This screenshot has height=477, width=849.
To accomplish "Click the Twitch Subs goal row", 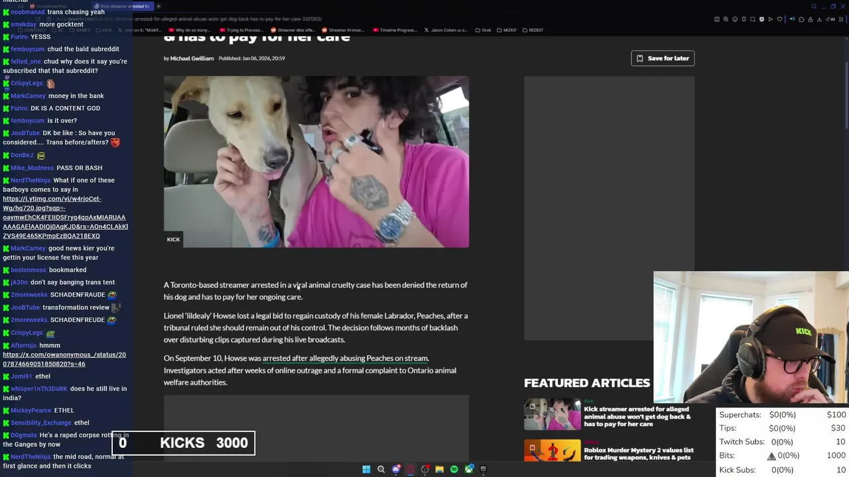I will [783, 442].
